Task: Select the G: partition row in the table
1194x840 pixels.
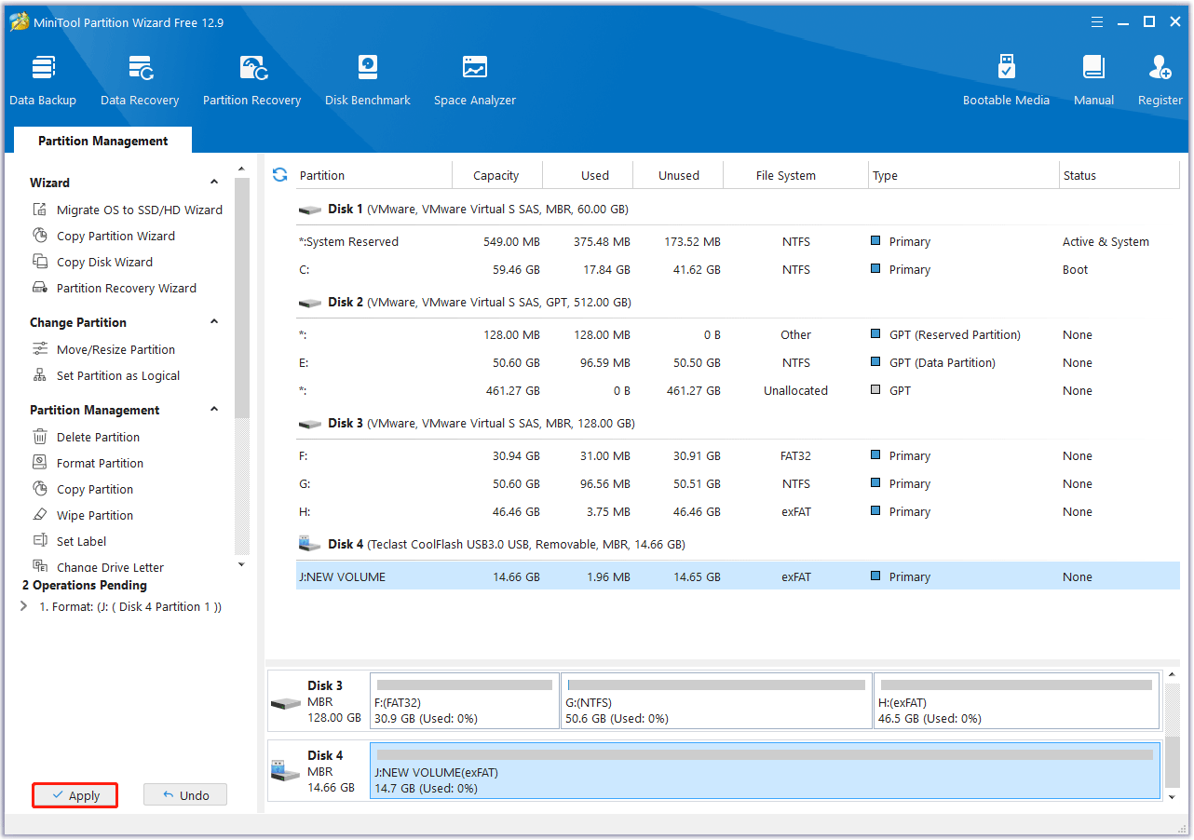Action: click(738, 483)
